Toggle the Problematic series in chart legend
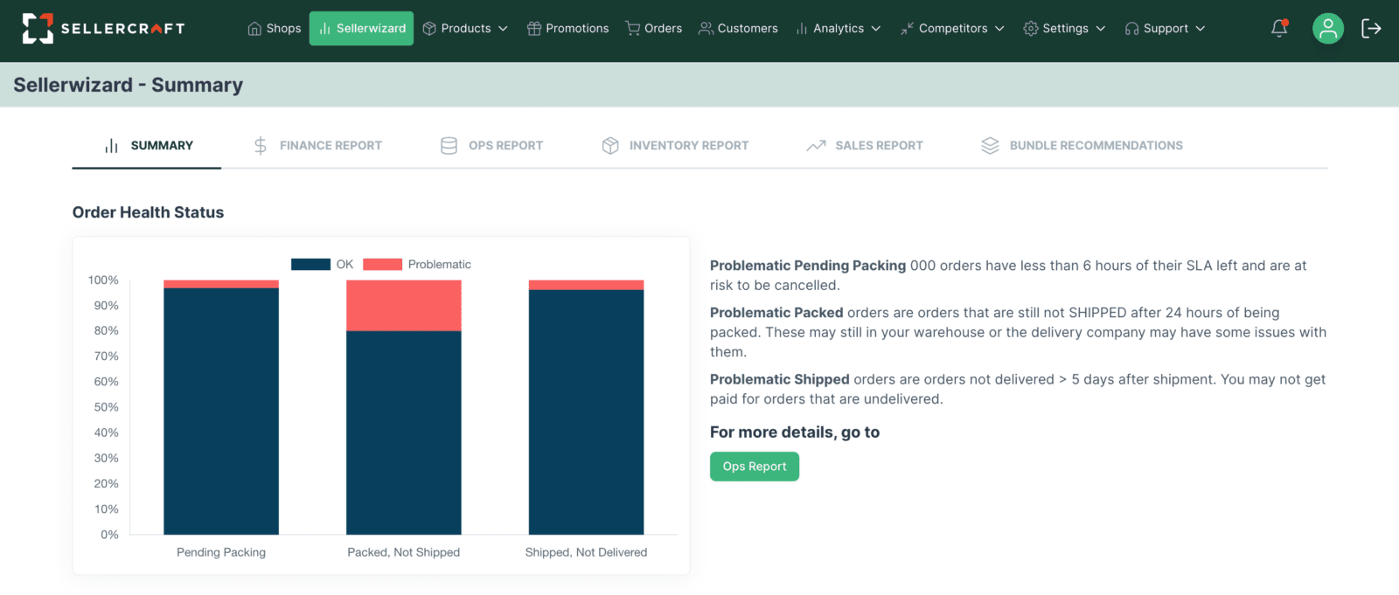This screenshot has height=595, width=1399. click(x=417, y=265)
